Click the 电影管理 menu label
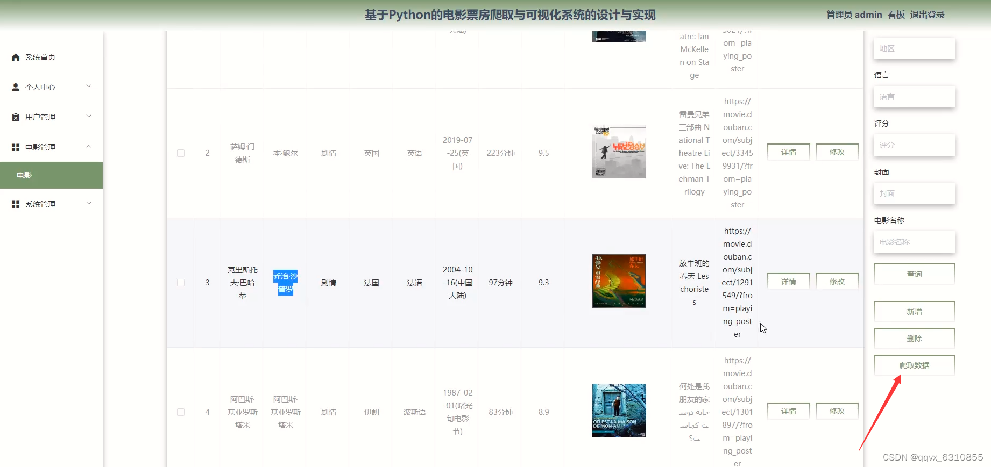Image resolution: width=991 pixels, height=467 pixels. pos(40,147)
